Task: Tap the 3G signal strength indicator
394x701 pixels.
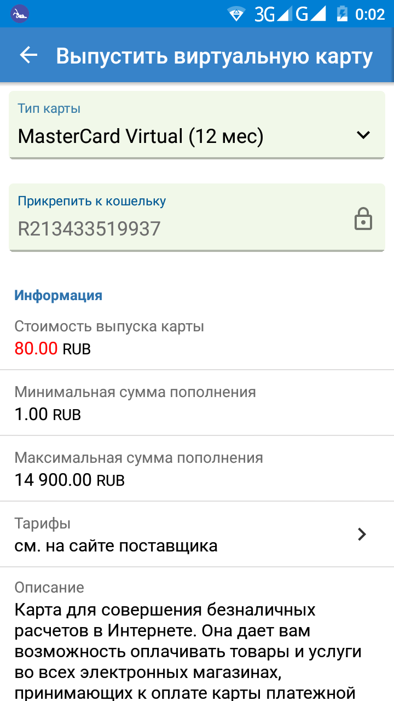Action: 272,14
